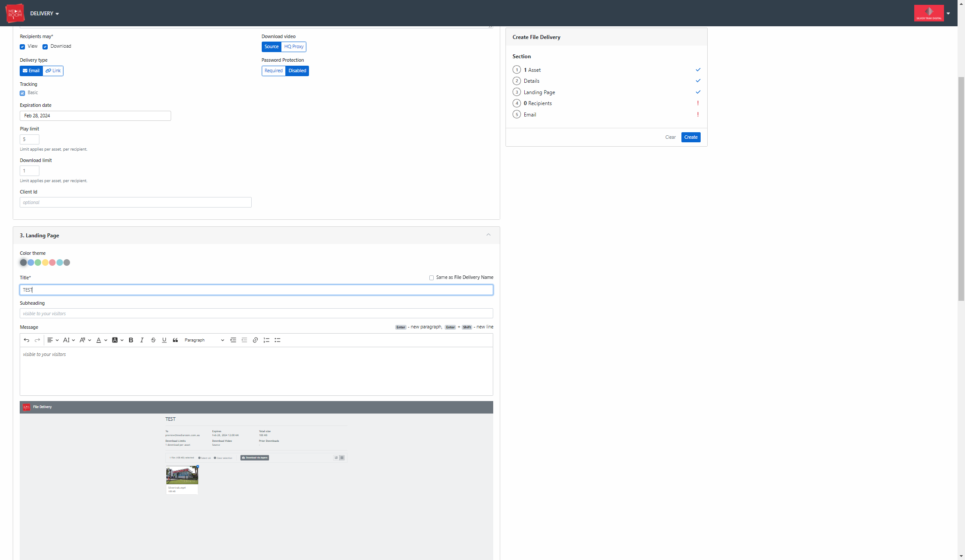Viewport: 965px width, 560px height.
Task: Open the account dropdown arrow
Action: [948, 14]
